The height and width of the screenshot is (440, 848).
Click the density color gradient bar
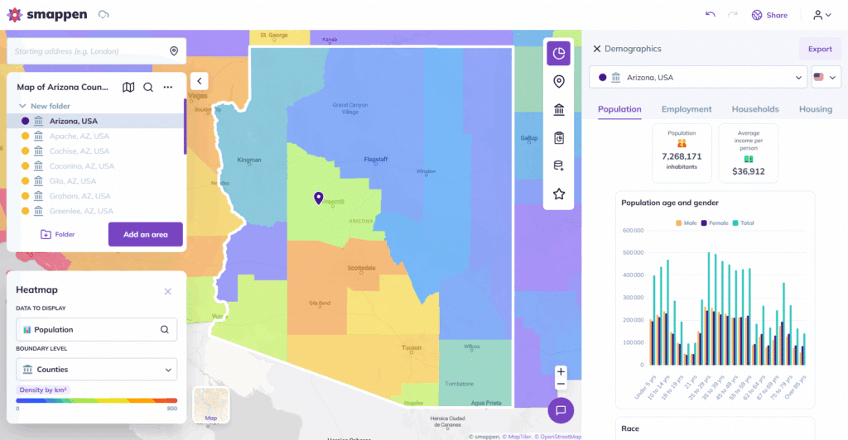pyautogui.click(x=96, y=400)
